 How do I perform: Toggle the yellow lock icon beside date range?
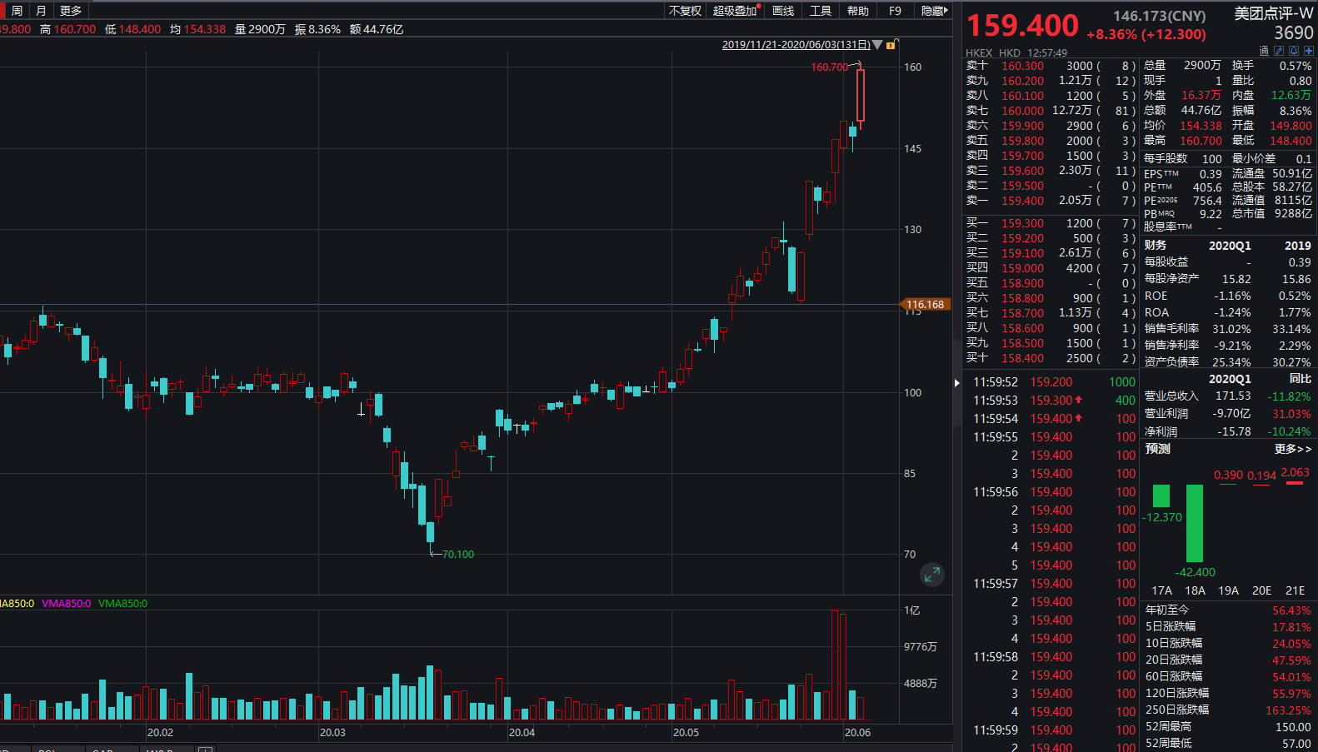(891, 45)
